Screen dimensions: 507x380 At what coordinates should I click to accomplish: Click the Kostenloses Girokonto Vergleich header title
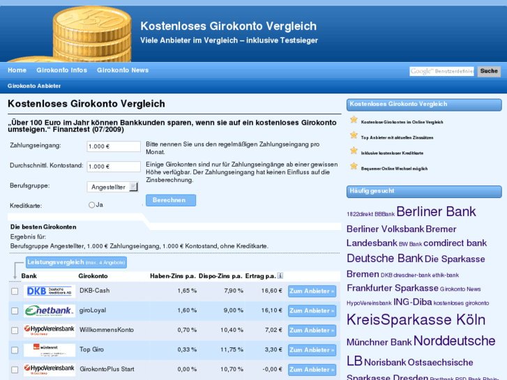(x=228, y=26)
